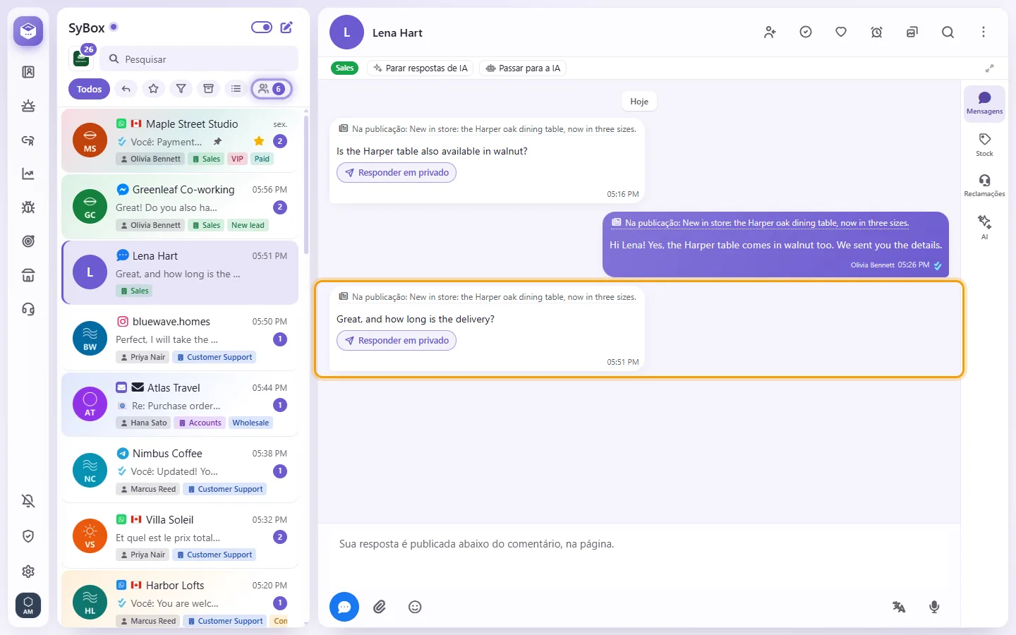Screen dimensions: 1016x635
Task: Click the green Sales label chip
Action: click(345, 68)
